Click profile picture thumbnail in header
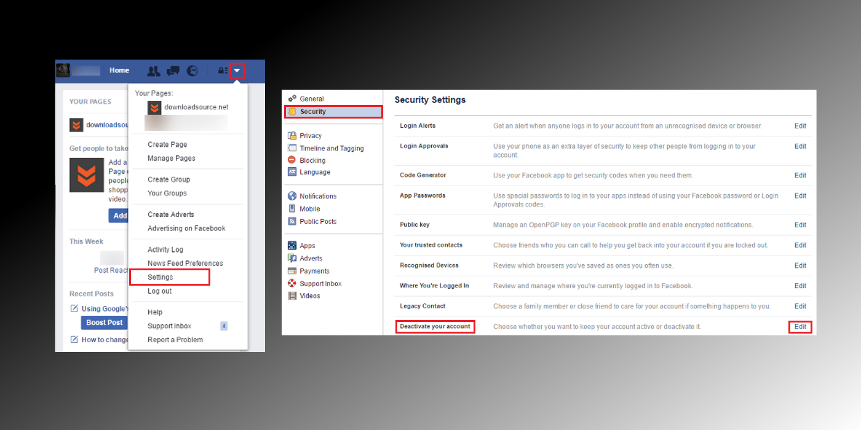Screen dimensions: 861x430 63,70
